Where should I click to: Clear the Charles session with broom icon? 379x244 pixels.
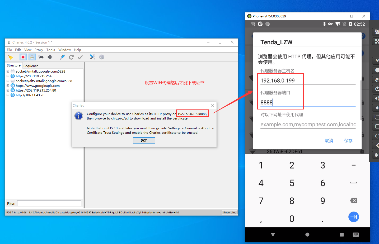pos(11,57)
